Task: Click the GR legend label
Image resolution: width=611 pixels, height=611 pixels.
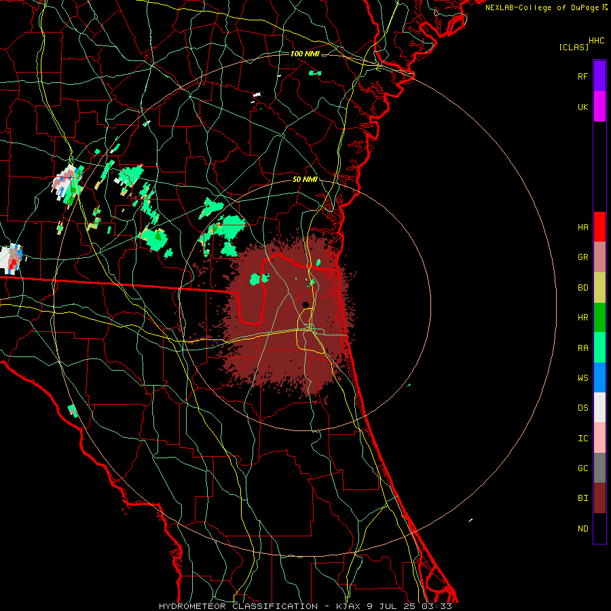Action: [x=582, y=257]
